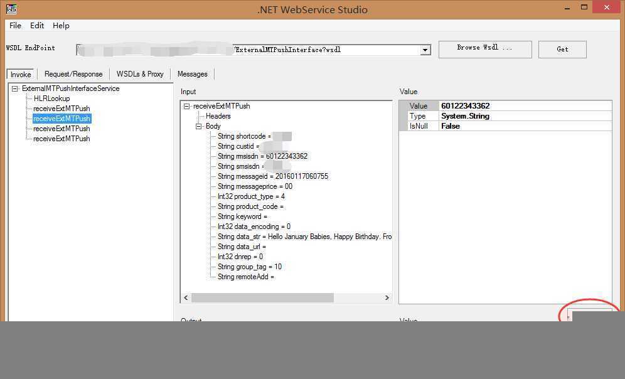Click the Browse Wsdl button
The height and width of the screenshot is (379, 625).
click(485, 49)
